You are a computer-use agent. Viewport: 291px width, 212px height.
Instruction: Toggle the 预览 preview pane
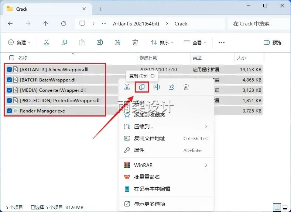coord(273,43)
